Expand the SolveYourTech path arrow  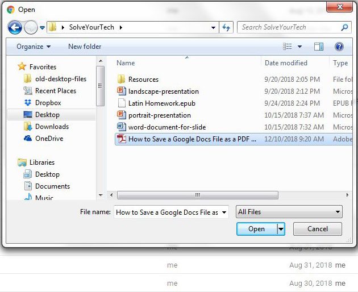point(121,27)
